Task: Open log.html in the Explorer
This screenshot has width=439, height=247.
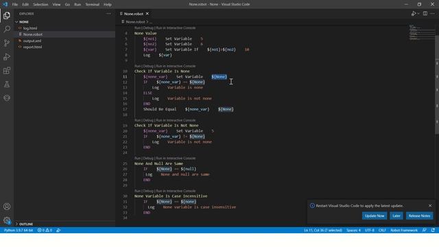Action: click(30, 28)
